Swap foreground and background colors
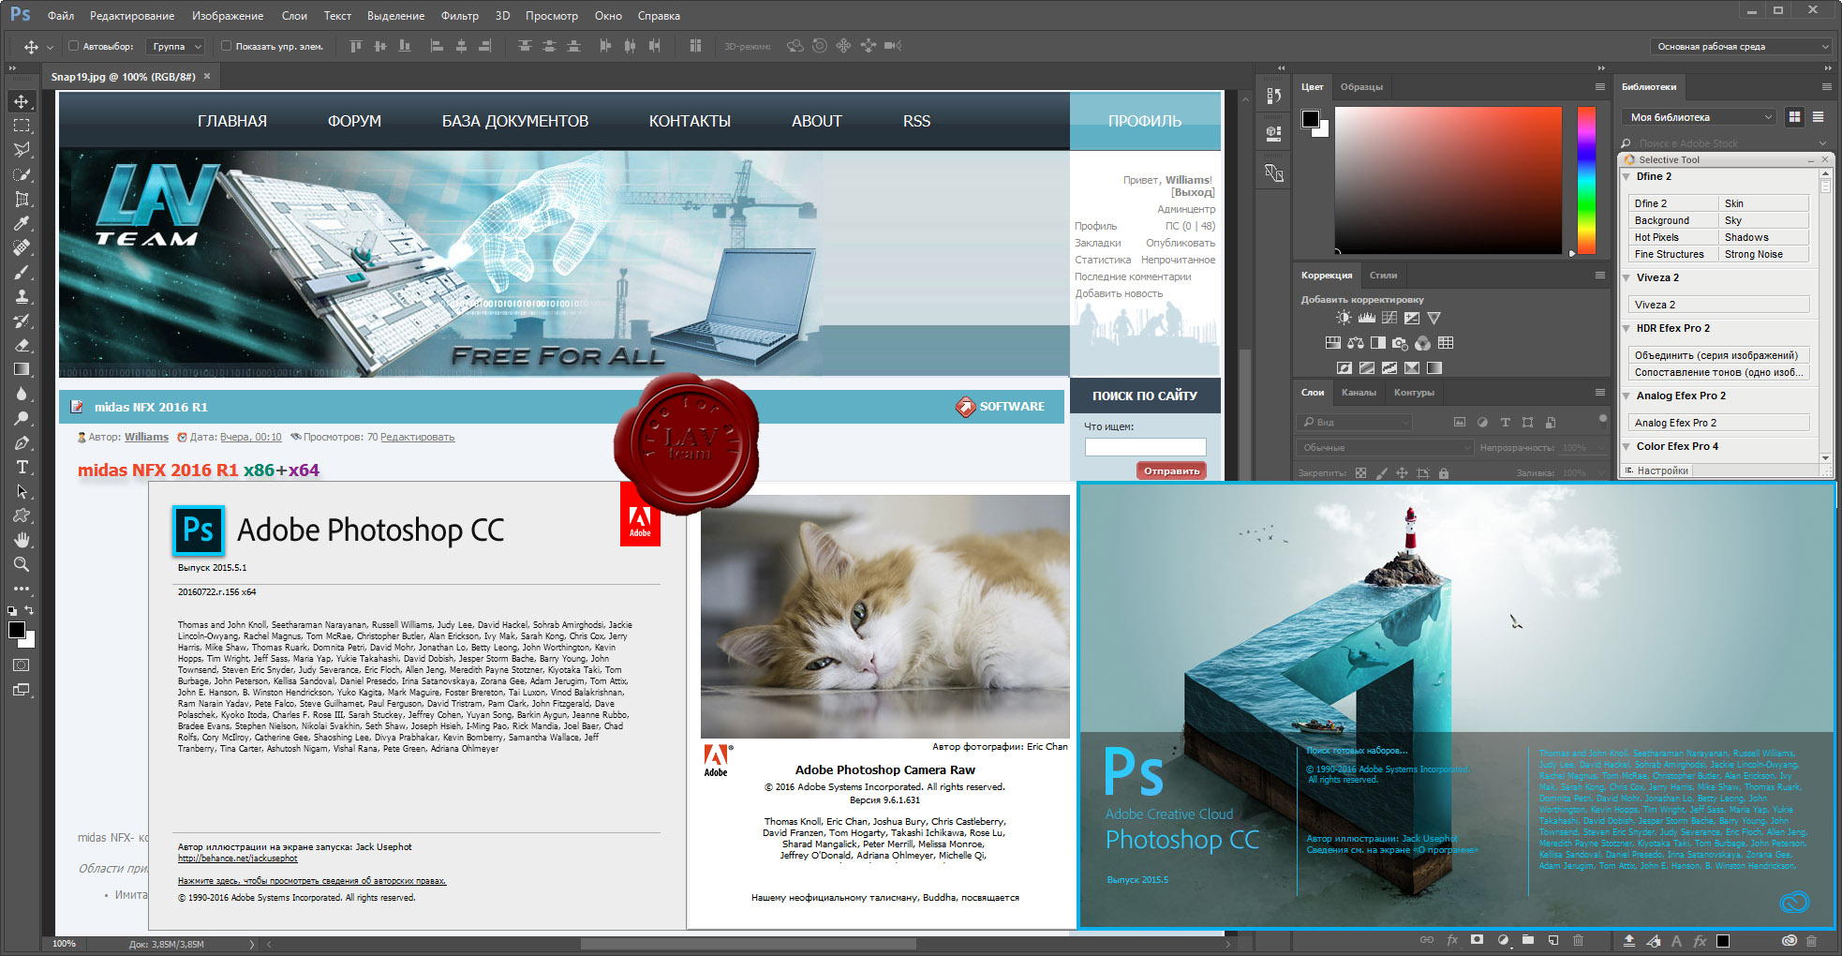1842x956 pixels. 29,610
